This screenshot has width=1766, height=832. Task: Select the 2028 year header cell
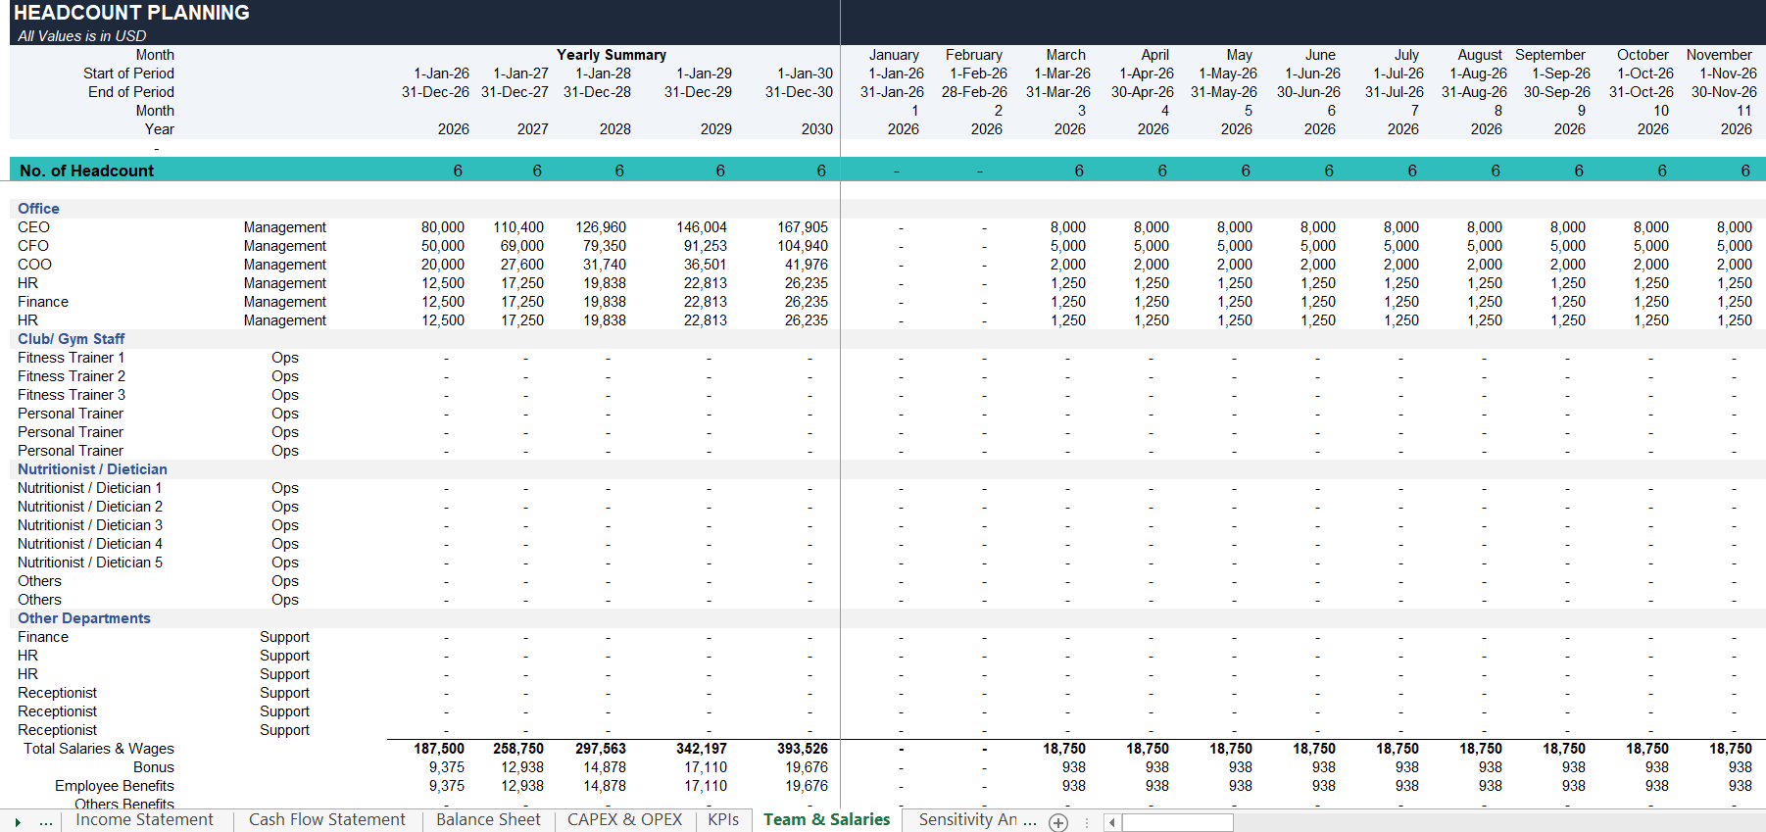(615, 129)
